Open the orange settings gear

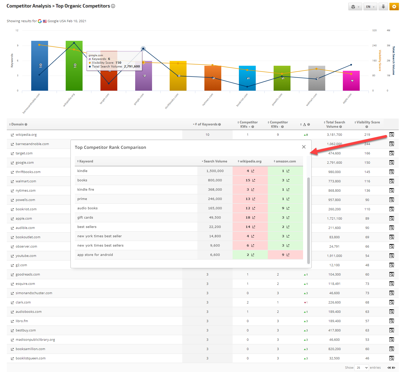394,7
